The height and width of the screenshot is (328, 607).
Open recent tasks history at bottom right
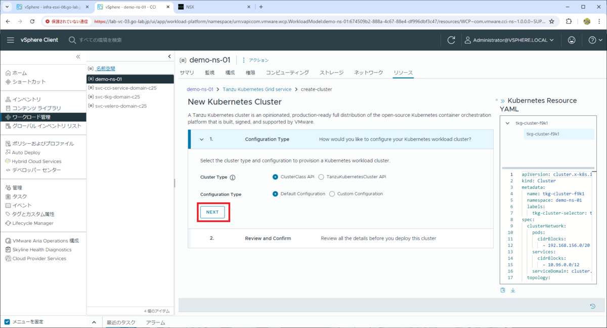pyautogui.click(x=592, y=306)
